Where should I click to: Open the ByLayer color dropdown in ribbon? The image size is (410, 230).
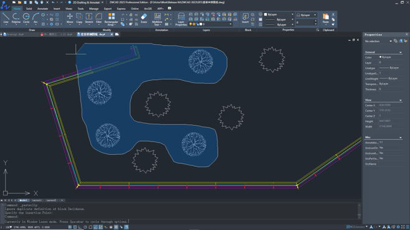[x=279, y=14]
